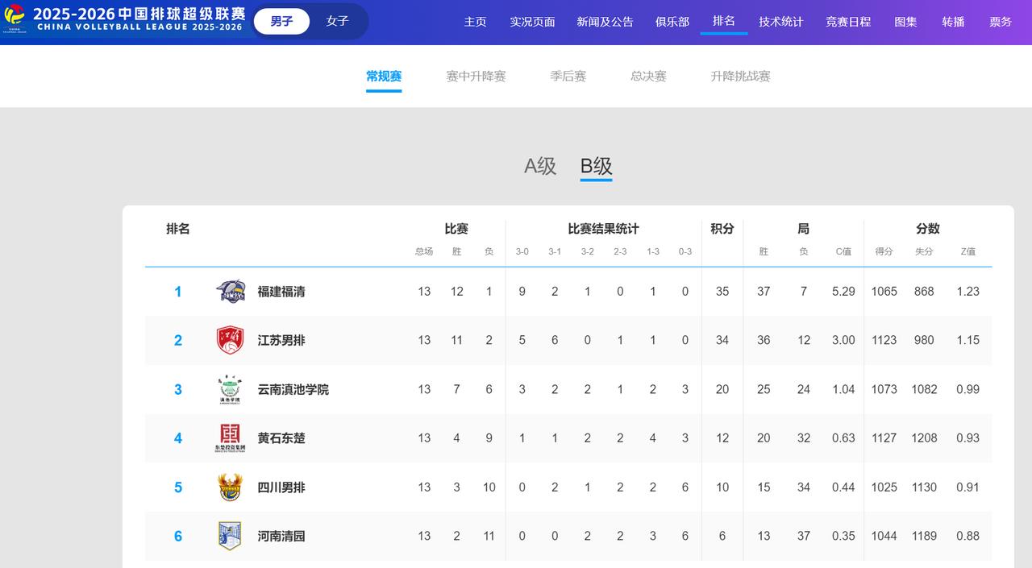
Task: Click C值 0.35 for 河南清园
Action: pos(843,536)
